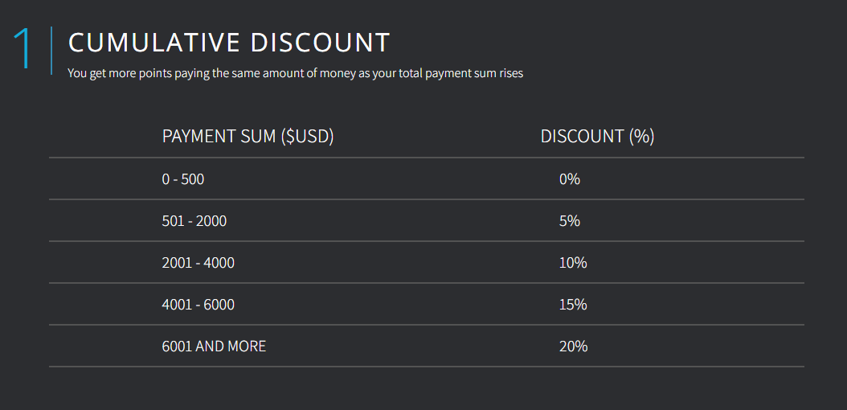The height and width of the screenshot is (410, 847).
Task: Select the 2001 - 4000 payment range
Action: [x=198, y=263]
